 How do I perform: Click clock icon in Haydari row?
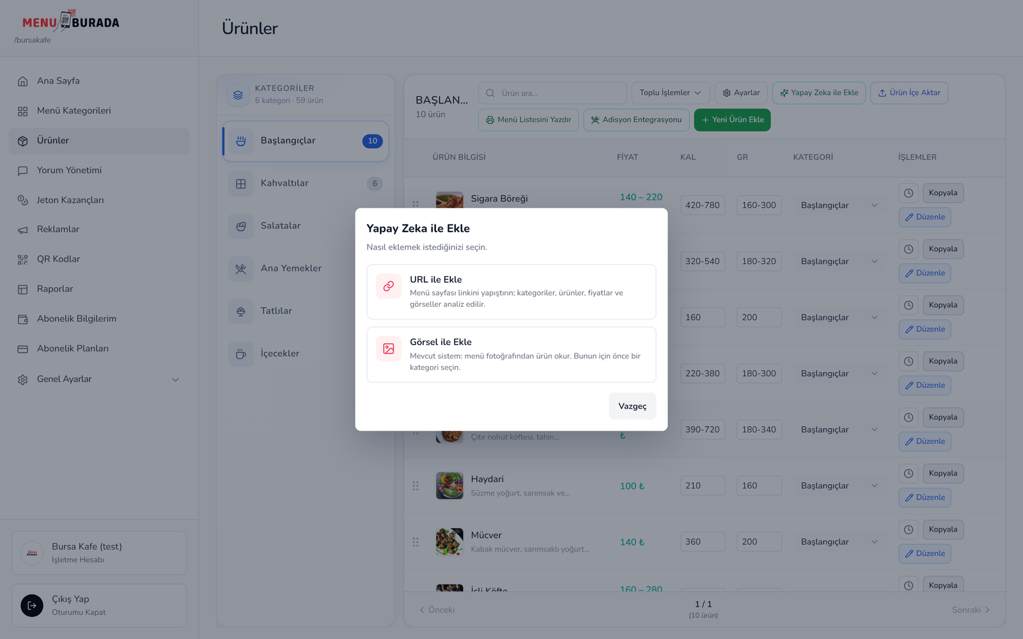point(909,473)
